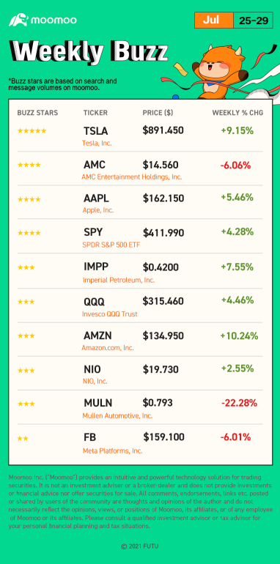This screenshot has height=564, width=280.
Task: Click the three-star rating beside MULN
Action: [26, 404]
